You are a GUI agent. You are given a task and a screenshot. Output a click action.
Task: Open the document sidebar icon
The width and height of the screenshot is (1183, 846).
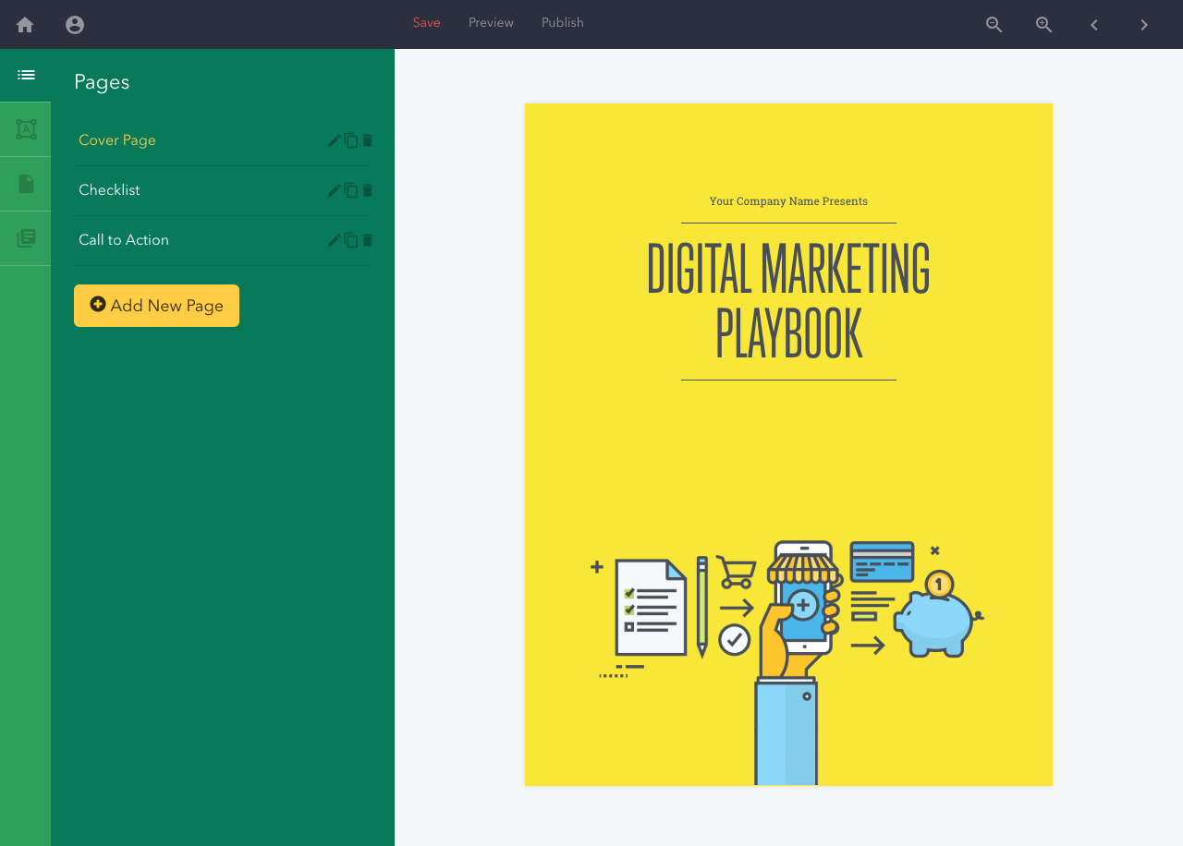coord(26,184)
